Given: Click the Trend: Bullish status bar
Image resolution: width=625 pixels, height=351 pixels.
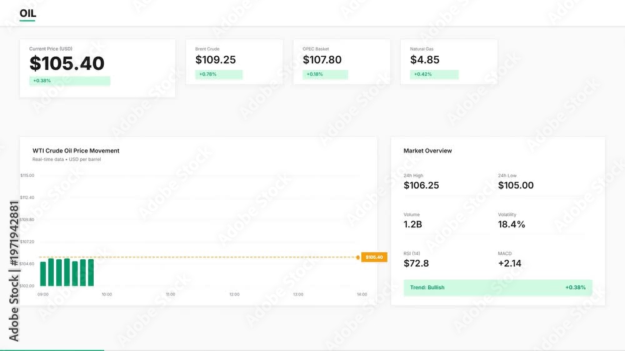Looking at the screenshot, I should pyautogui.click(x=498, y=288).
